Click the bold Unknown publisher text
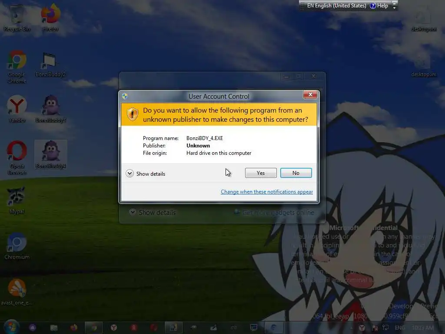Screen dimensions: 445x334 click(x=198, y=146)
